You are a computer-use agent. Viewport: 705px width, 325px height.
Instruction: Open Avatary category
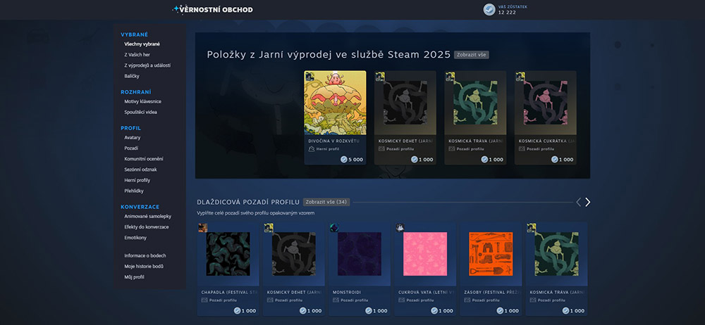point(133,137)
